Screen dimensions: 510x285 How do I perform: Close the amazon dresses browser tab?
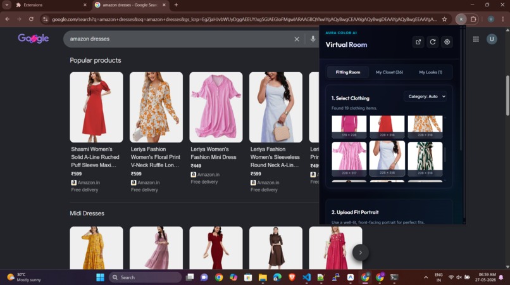pos(164,5)
